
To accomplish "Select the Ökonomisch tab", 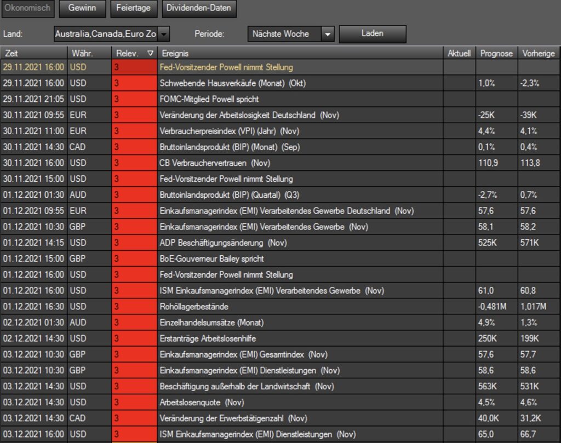I will point(26,8).
